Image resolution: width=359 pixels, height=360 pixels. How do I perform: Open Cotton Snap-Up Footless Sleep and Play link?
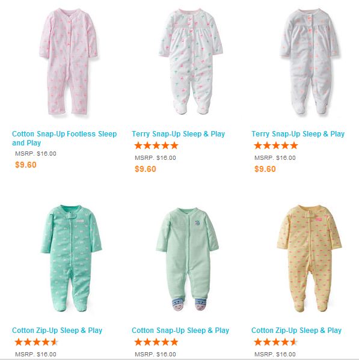tap(64, 138)
